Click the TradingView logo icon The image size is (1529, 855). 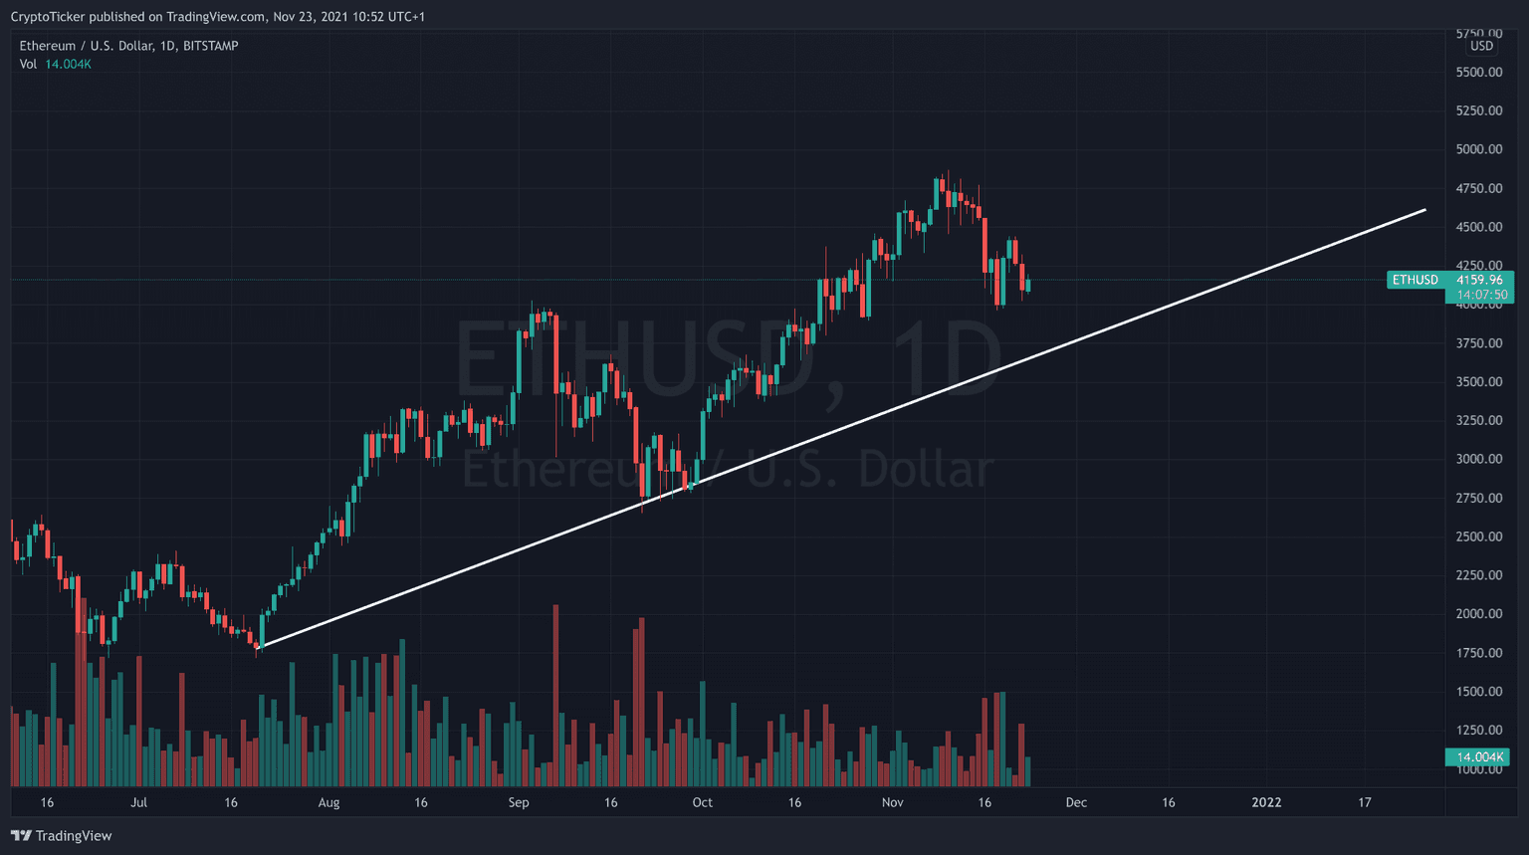tap(21, 836)
